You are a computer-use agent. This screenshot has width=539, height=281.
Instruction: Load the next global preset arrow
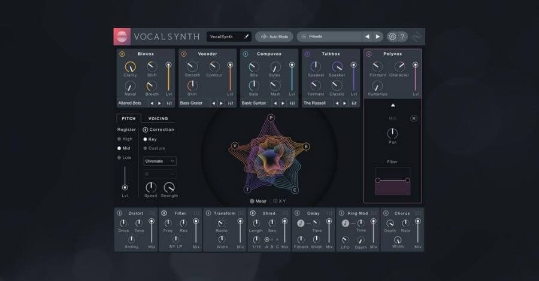[x=377, y=36]
